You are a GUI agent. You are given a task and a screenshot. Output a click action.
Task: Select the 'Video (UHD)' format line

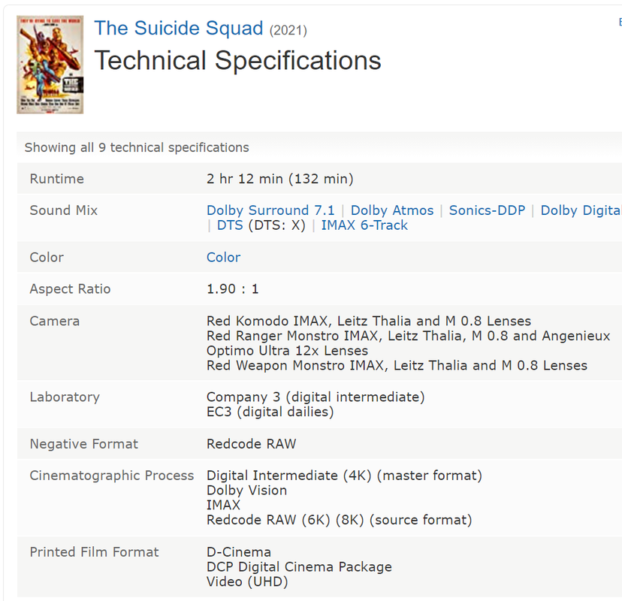click(247, 581)
